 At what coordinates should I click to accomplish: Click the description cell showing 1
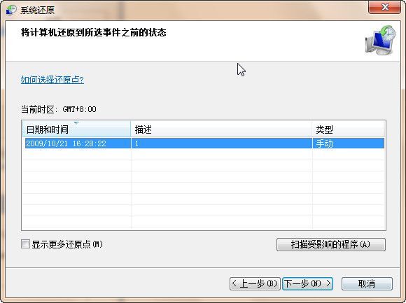[x=222, y=143]
